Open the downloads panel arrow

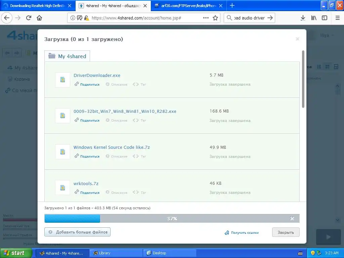click(x=303, y=18)
